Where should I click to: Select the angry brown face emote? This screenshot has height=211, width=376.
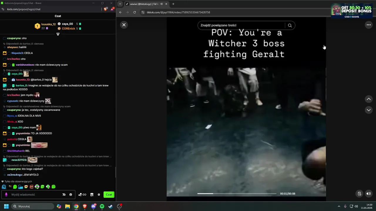point(31,187)
